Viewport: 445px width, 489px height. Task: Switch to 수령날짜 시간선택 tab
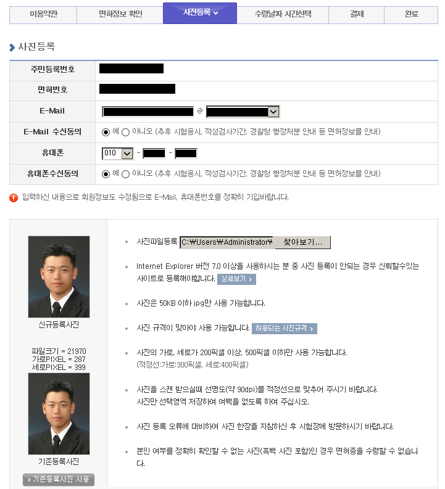[x=283, y=14]
